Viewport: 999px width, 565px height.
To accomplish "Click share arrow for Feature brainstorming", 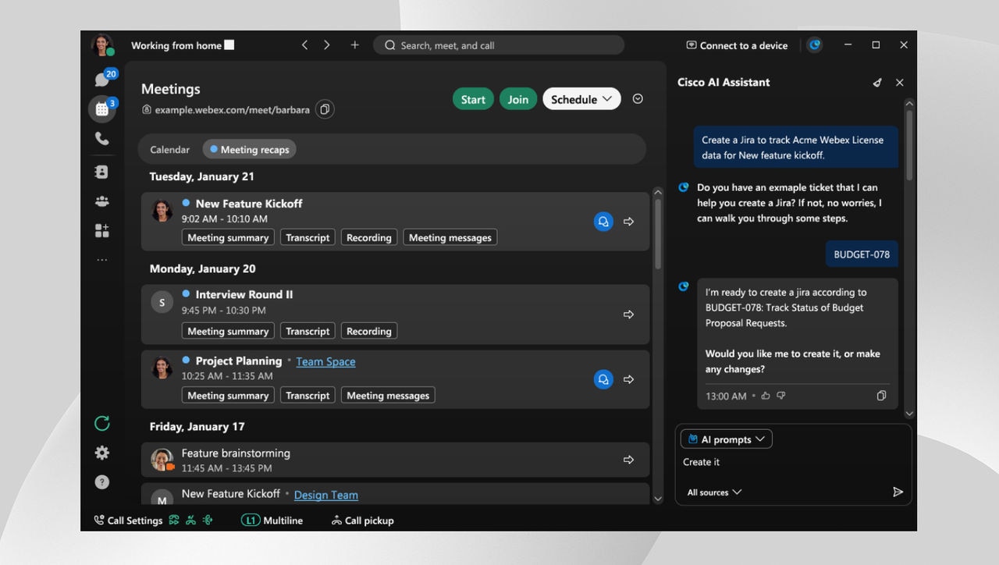I will point(629,460).
